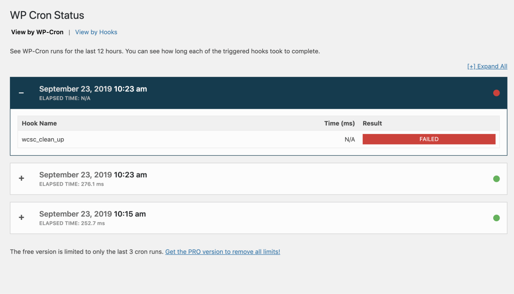
Task: Click the green status dot on 10:15 am run
Action: (x=496, y=218)
